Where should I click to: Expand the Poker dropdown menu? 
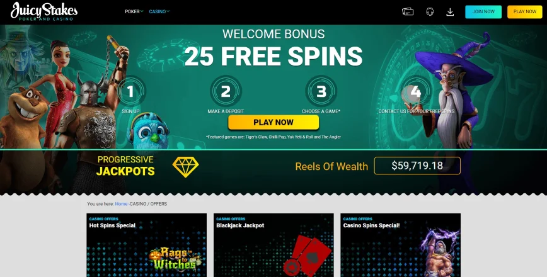click(x=134, y=11)
